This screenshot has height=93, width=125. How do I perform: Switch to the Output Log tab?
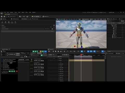click(x=3, y=19)
